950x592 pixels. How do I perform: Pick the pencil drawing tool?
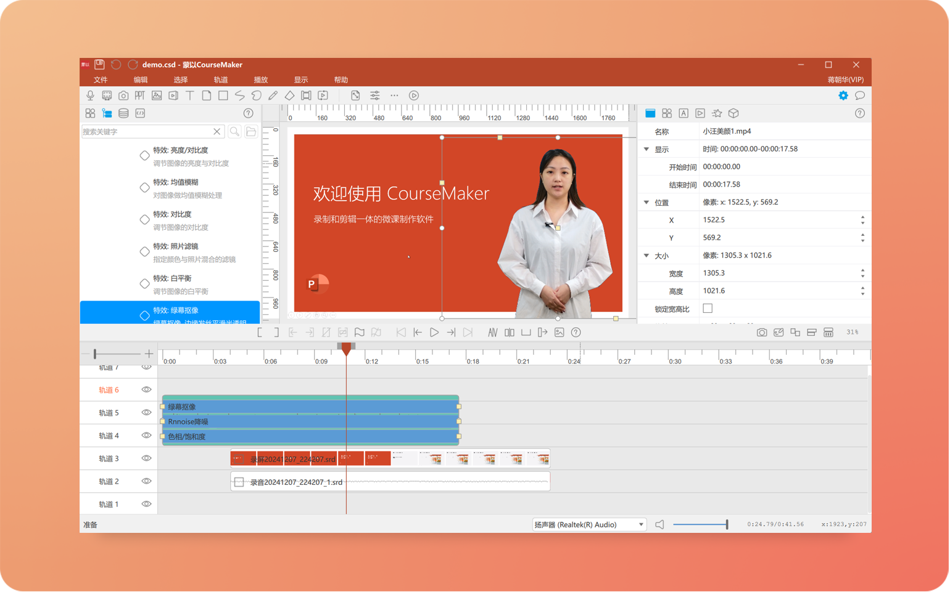(273, 96)
